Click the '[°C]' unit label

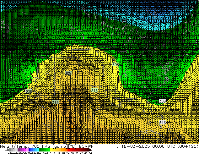tap(73, 146)
